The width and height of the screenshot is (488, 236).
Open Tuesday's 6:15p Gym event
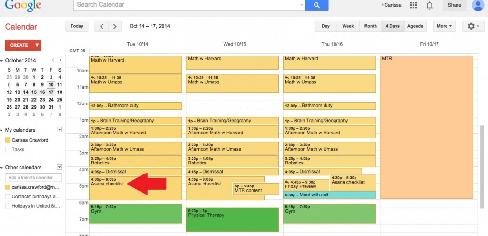tap(135, 214)
